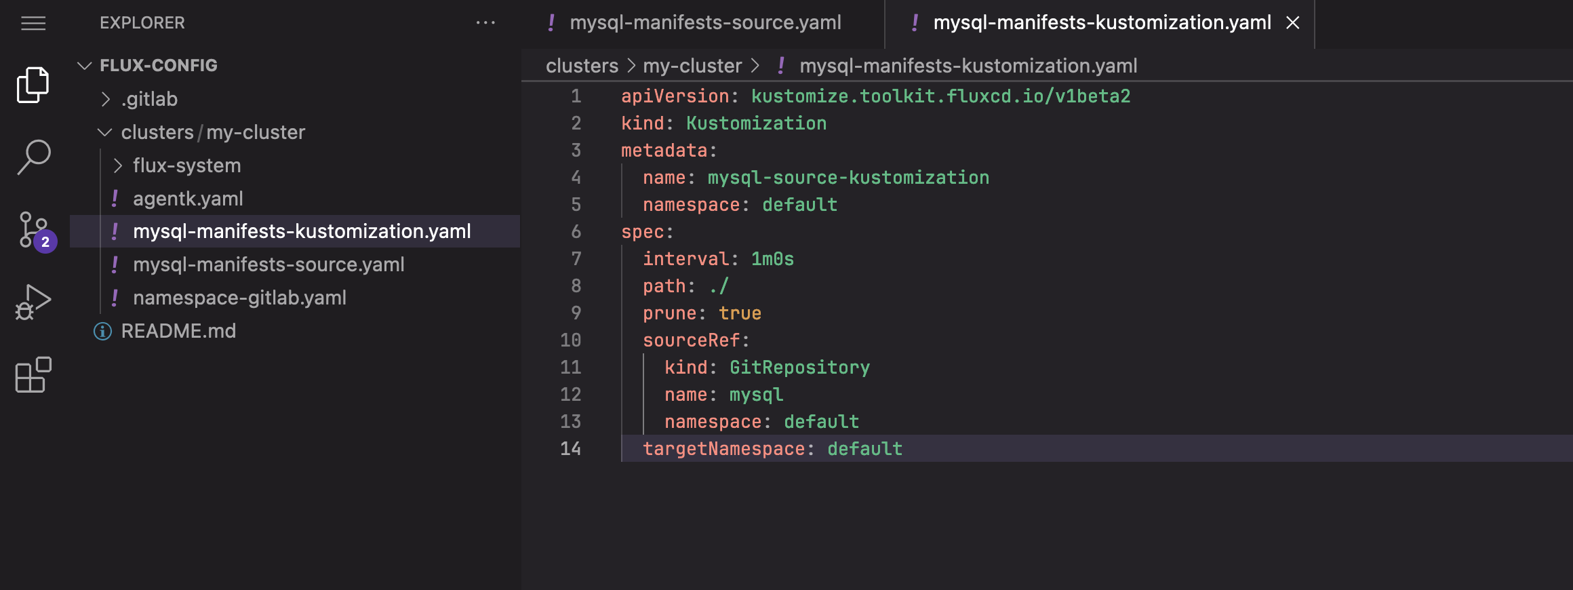Click my-cluster breadcrumb segment

[692, 66]
